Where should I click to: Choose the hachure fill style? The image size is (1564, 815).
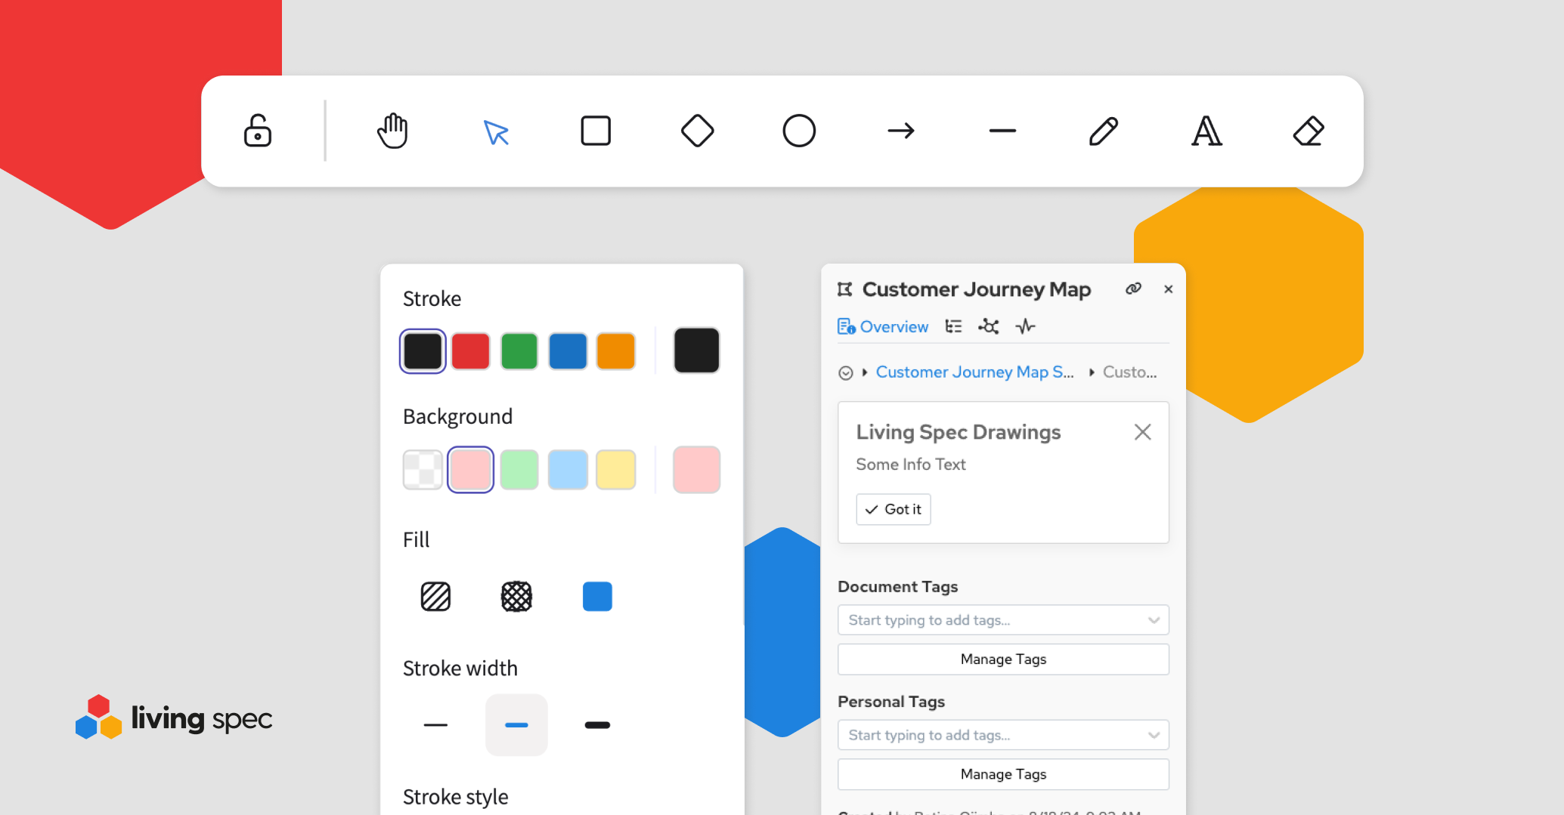tap(435, 597)
